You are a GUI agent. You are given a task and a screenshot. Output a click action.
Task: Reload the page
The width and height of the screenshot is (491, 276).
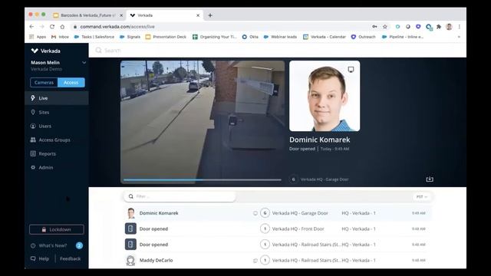52,27
